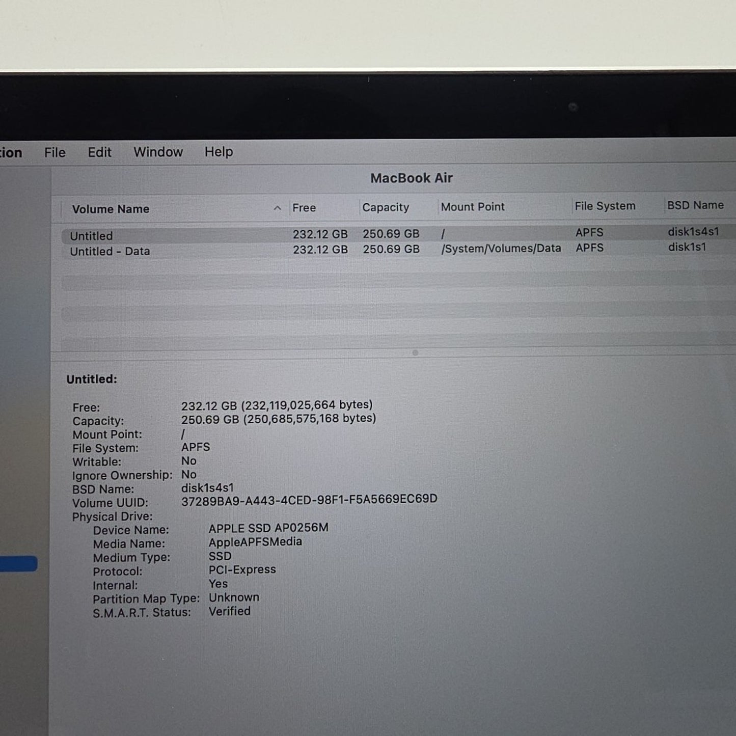Click the MacBook Air window title

[x=412, y=178]
